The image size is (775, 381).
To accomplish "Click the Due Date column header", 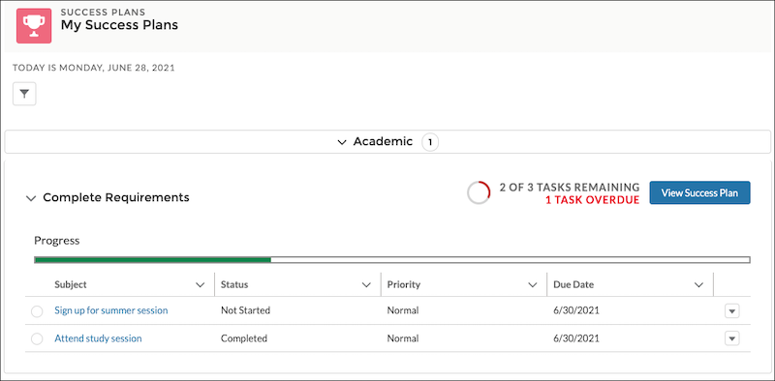I will [573, 284].
